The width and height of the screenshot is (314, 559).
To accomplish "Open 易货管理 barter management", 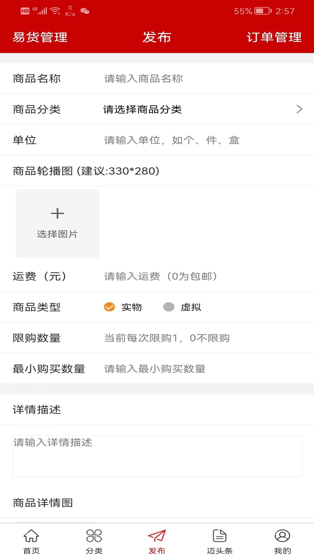I will pyautogui.click(x=40, y=37).
